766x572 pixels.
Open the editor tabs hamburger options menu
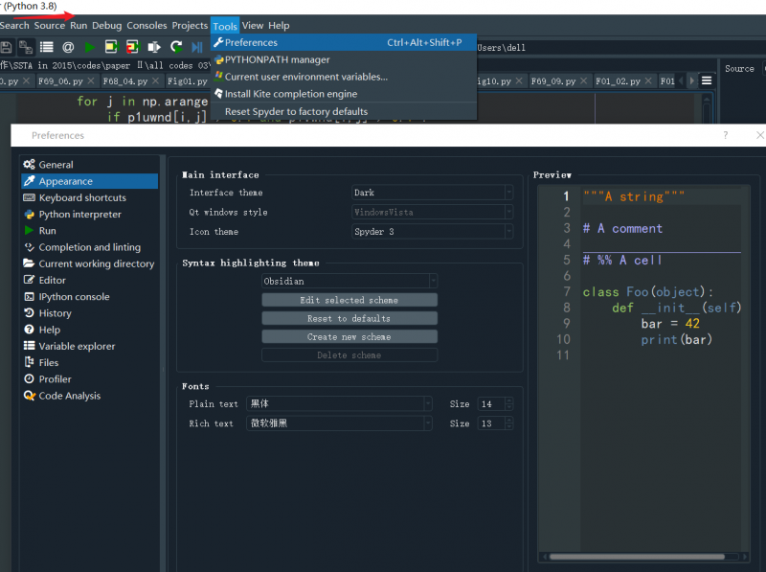[x=706, y=81]
